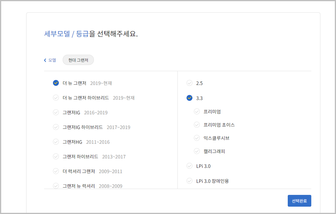Choose the 프리미엄 trim checkmark
The width and height of the screenshot is (336, 214).
click(x=197, y=111)
